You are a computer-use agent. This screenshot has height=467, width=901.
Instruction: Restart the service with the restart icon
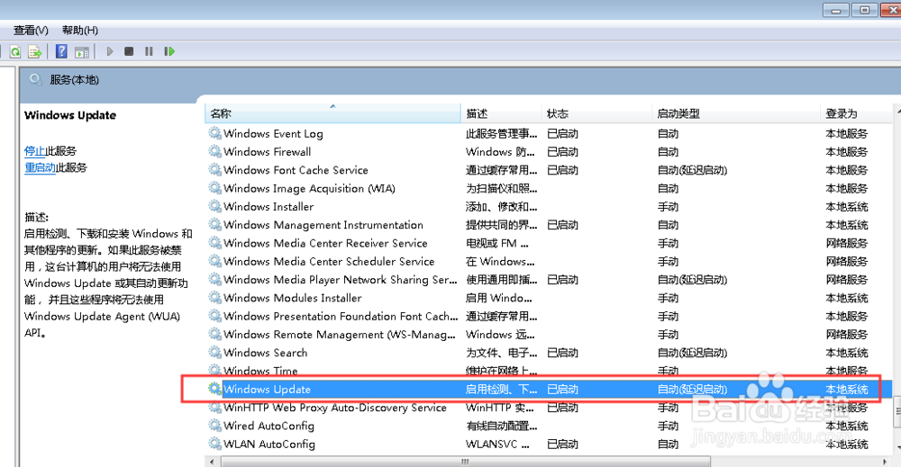[x=169, y=51]
